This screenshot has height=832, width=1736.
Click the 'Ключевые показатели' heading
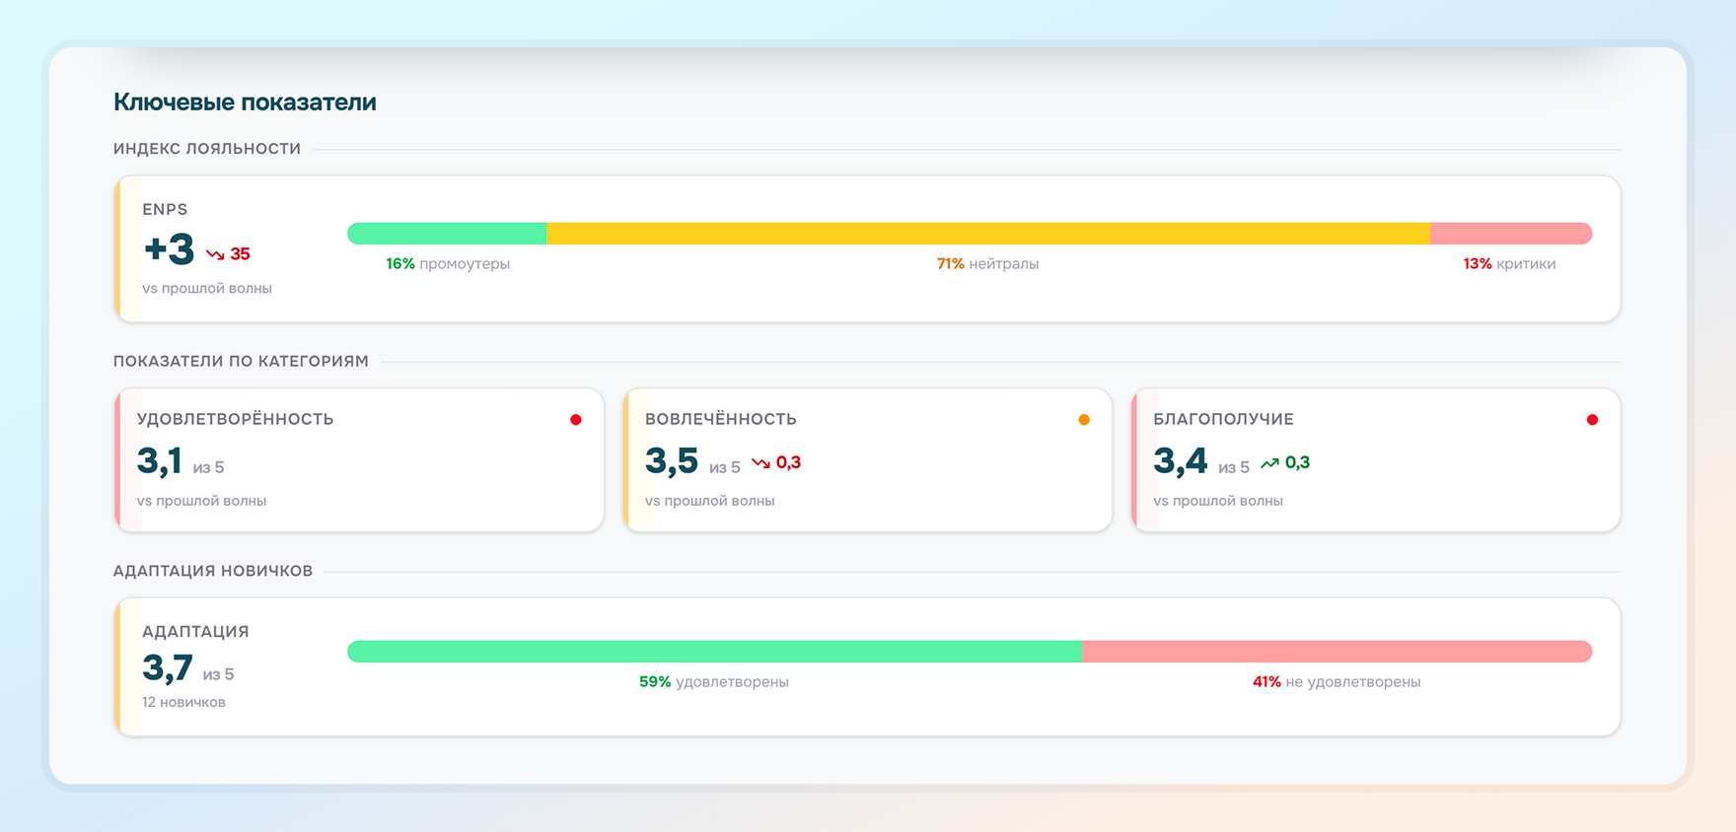[x=245, y=102]
